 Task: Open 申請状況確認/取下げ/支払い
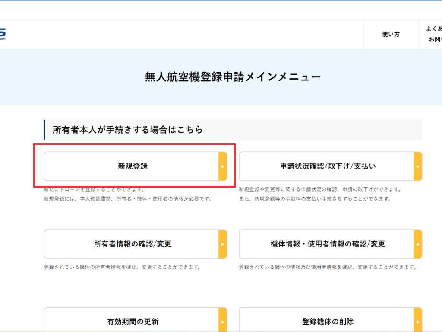point(326,166)
